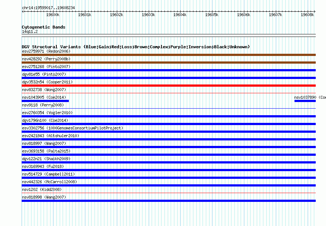326x226 pixels.
Task: Open the dgv1796n100 (Coe2014) variant label
Action: point(45,120)
